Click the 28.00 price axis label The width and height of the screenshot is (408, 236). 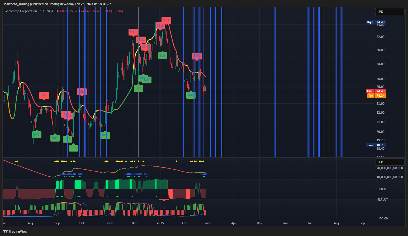(x=380, y=64)
